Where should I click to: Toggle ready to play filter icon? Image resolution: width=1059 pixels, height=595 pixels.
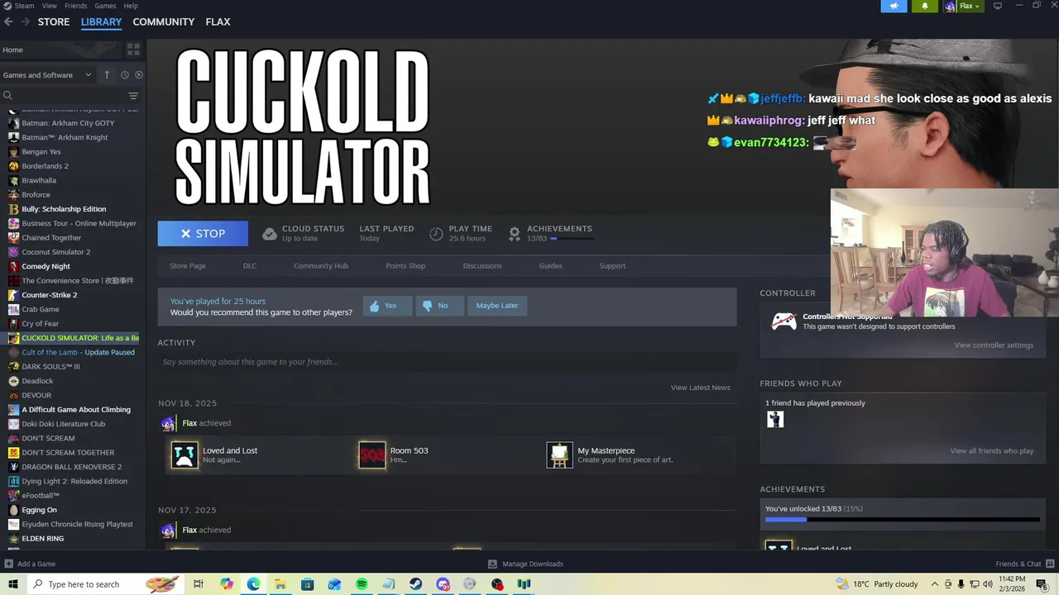[138, 74]
